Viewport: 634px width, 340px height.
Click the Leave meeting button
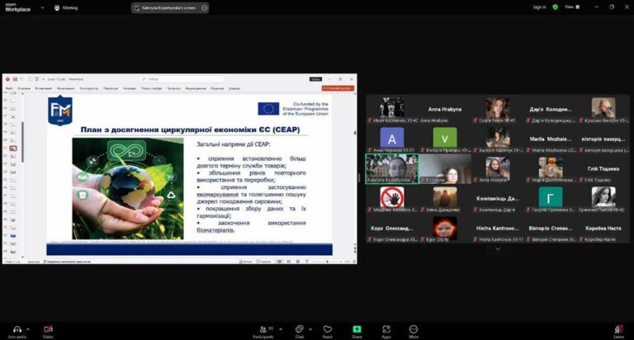pos(618,330)
